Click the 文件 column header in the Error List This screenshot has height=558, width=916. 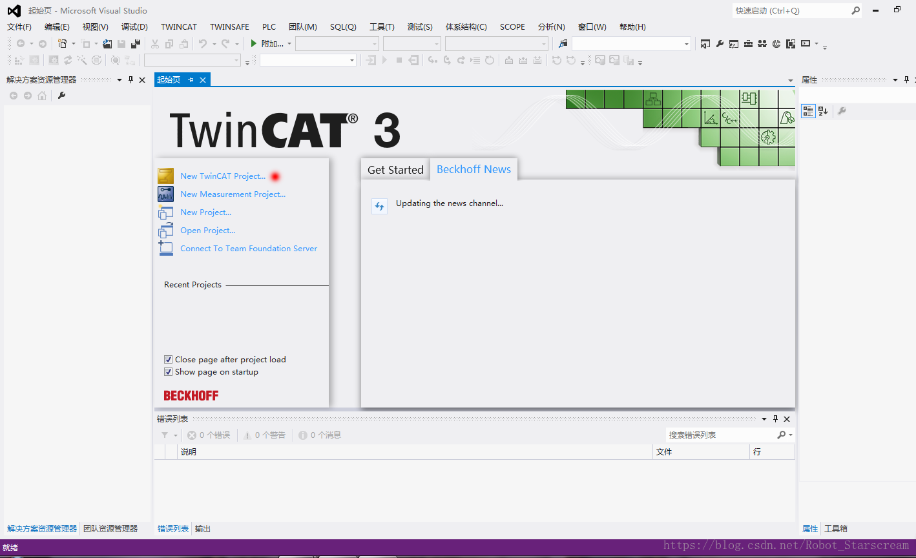[x=701, y=452]
